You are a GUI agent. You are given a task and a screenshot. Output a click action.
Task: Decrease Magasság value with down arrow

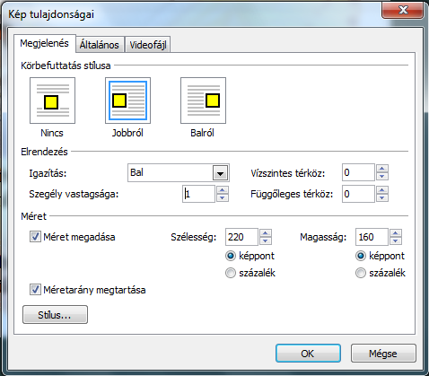point(396,240)
